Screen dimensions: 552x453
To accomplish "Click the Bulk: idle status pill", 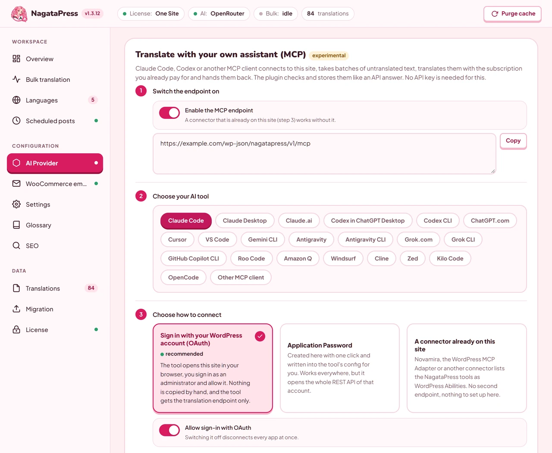I will (276, 14).
